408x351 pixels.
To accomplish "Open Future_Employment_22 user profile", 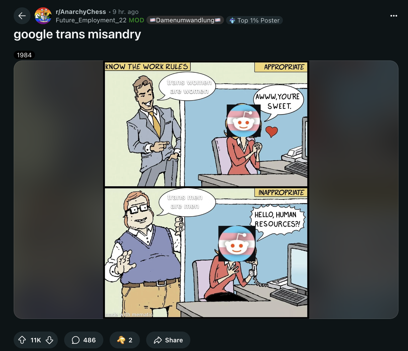I will pos(91,20).
